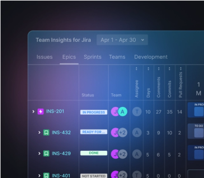The image size is (204, 178).
Task: Sort by the Days column arrows
Action: click(148, 69)
